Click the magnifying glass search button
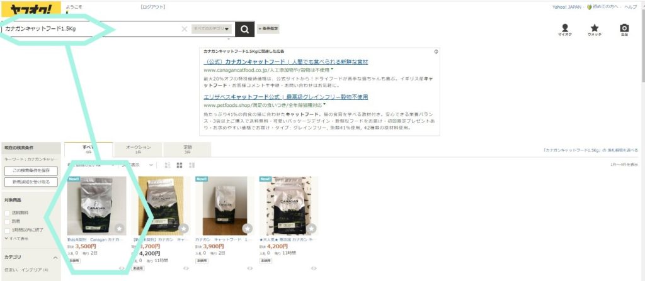 point(245,29)
